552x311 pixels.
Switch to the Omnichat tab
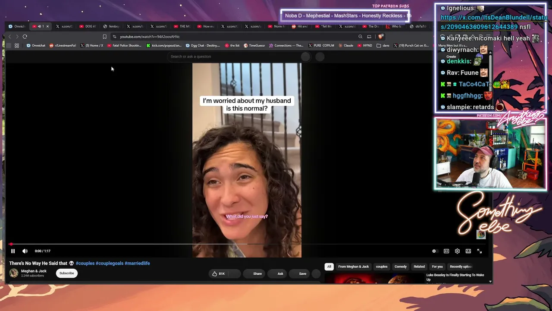(17, 26)
